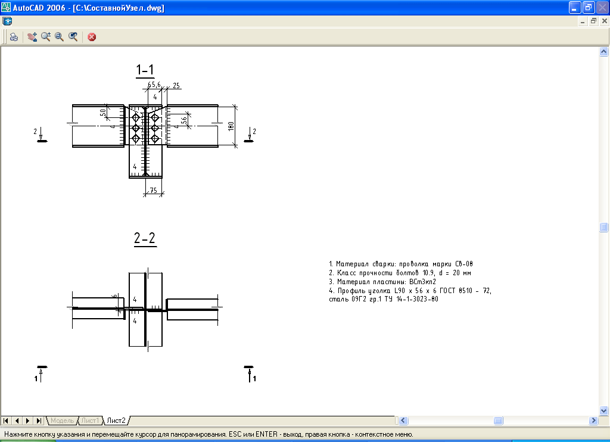Click the AutoCAD application icon in title bar

(7, 8)
